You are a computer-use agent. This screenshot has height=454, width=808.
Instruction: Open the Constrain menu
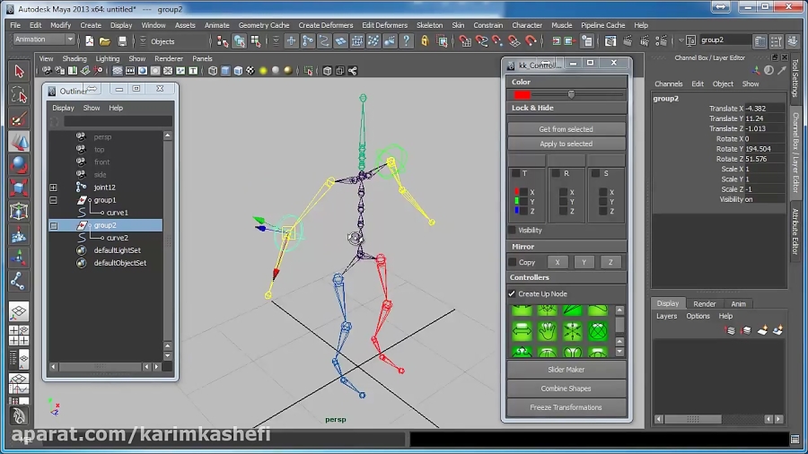click(487, 25)
